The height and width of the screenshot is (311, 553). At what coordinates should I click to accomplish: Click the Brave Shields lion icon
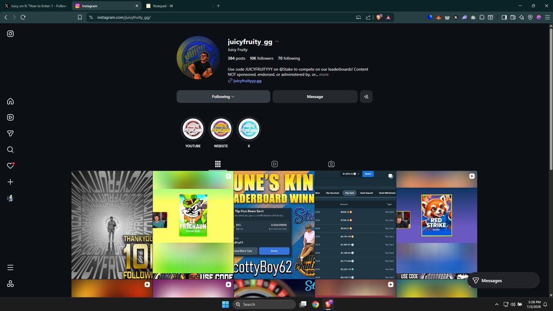(379, 17)
